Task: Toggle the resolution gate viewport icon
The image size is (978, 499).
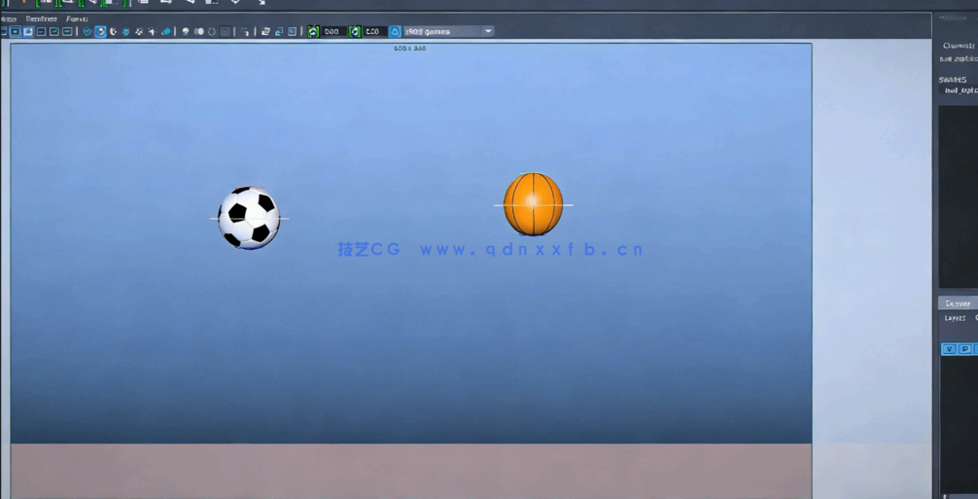Action: tap(15, 31)
